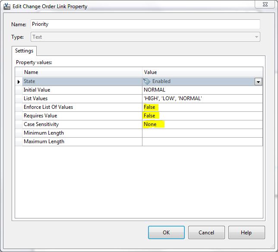Select the Enforce List Of Values row name
The height and width of the screenshot is (252, 278).
click(x=82, y=107)
